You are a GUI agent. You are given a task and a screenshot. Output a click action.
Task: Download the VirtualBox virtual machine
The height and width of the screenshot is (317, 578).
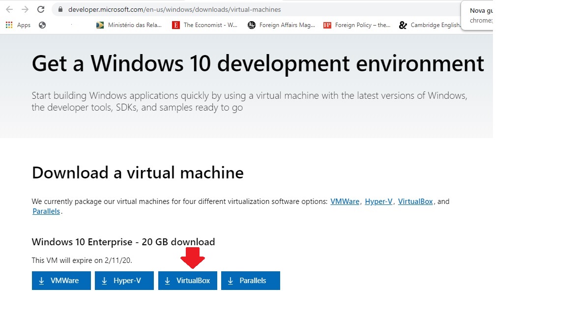coord(188,281)
